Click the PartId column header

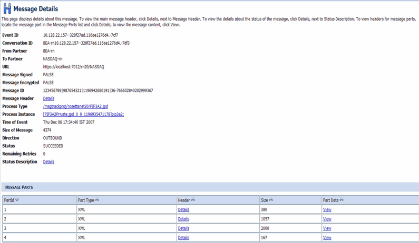(40, 200)
